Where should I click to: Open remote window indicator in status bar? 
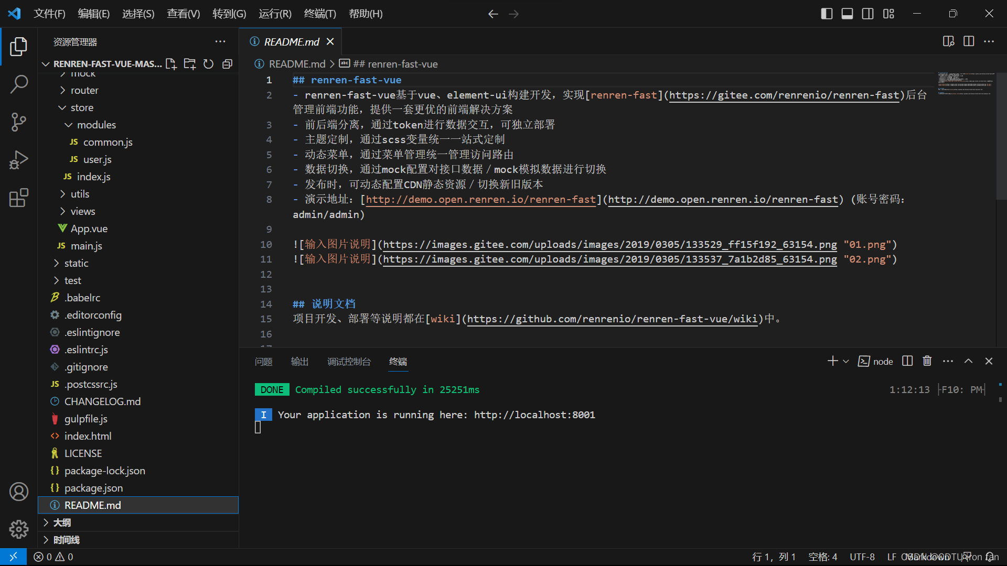[x=13, y=557]
